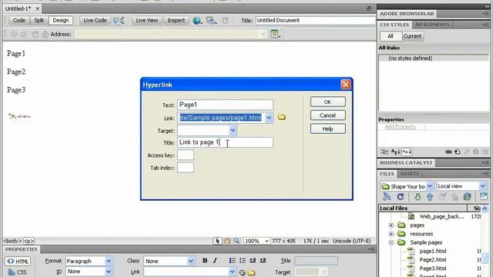Open the ID dropdown in Properties
Image resolution: width=493 pixels, height=277 pixels.
tap(108, 272)
